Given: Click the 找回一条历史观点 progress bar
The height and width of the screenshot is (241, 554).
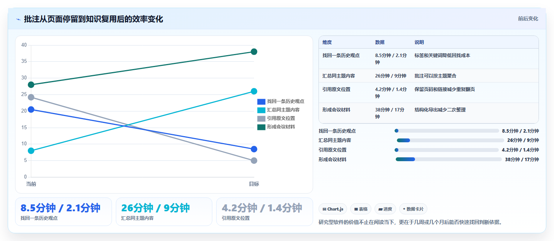Looking at the screenshot, I should 447,131.
